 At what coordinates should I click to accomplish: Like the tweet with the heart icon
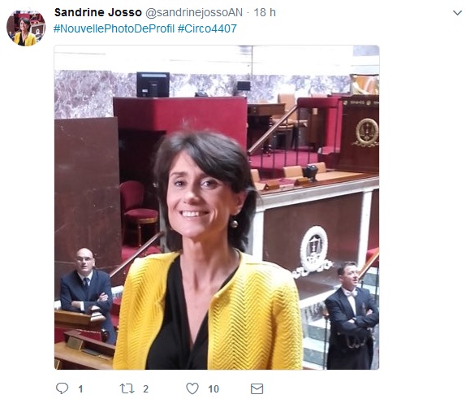coord(192,388)
